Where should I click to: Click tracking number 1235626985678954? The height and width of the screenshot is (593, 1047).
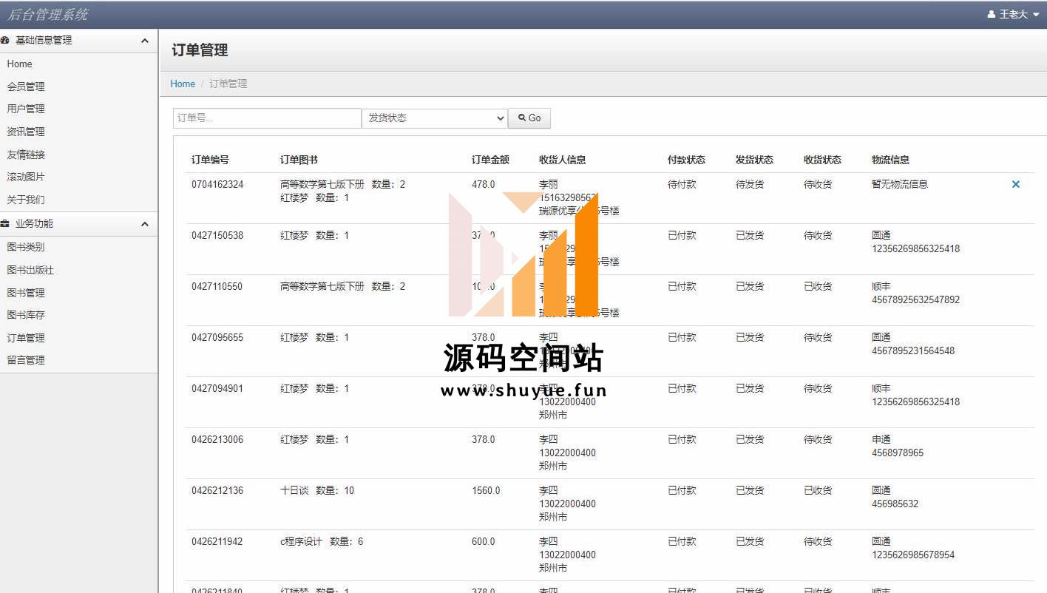click(x=913, y=555)
